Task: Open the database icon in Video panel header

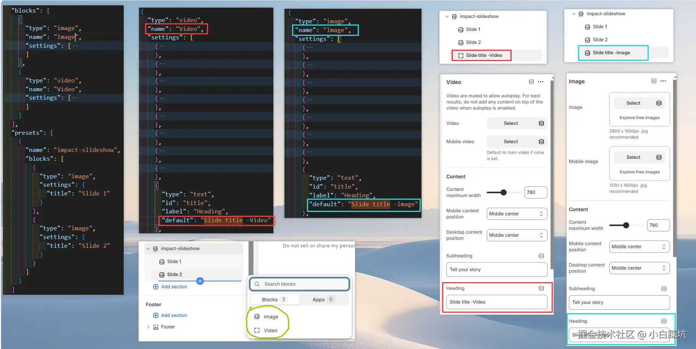Action: coord(531,82)
